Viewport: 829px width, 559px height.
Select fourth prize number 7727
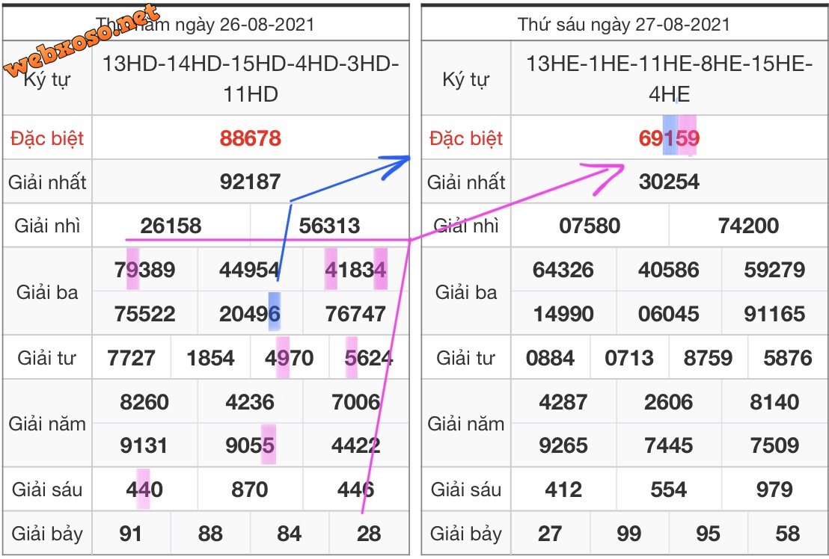pos(131,358)
